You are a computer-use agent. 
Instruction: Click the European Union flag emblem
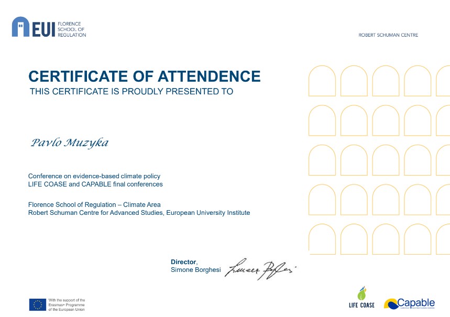coord(37,304)
